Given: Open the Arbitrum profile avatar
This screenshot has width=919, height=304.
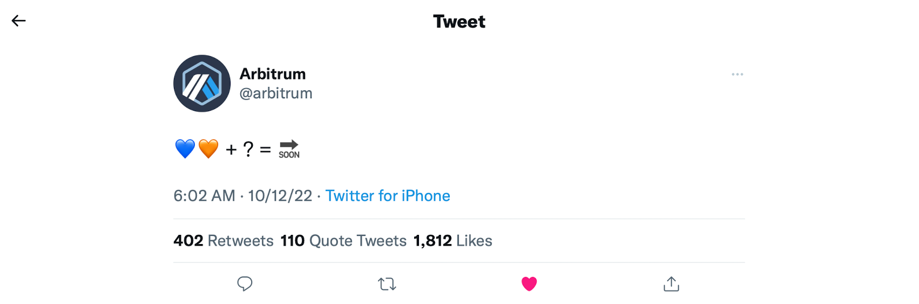Looking at the screenshot, I should pos(202,83).
